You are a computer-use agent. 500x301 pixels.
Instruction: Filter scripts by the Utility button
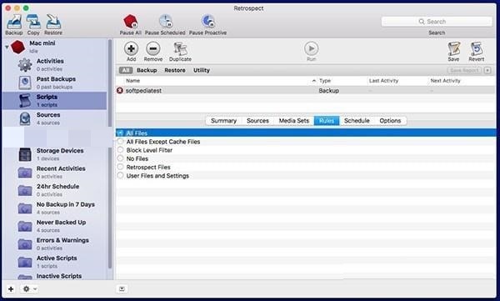[x=202, y=70]
